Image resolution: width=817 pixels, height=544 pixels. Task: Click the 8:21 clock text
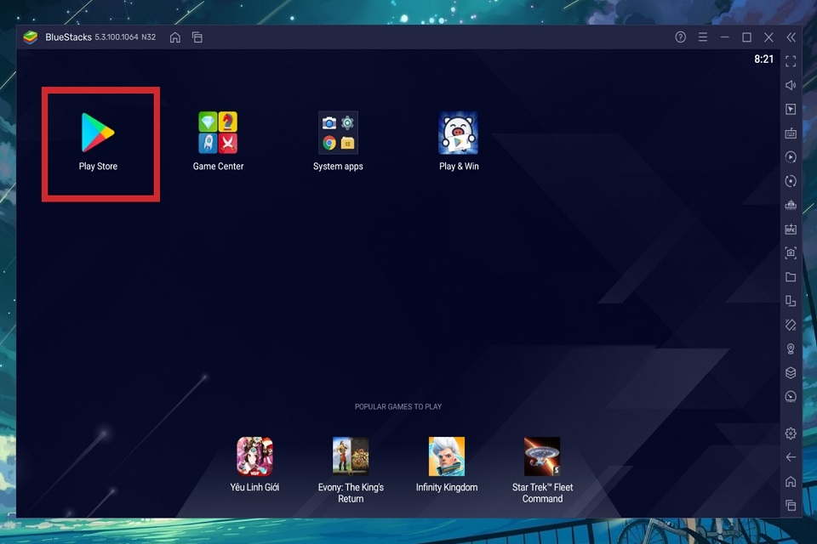coord(764,59)
